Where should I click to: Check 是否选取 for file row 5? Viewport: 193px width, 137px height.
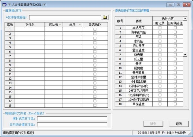(95, 47)
